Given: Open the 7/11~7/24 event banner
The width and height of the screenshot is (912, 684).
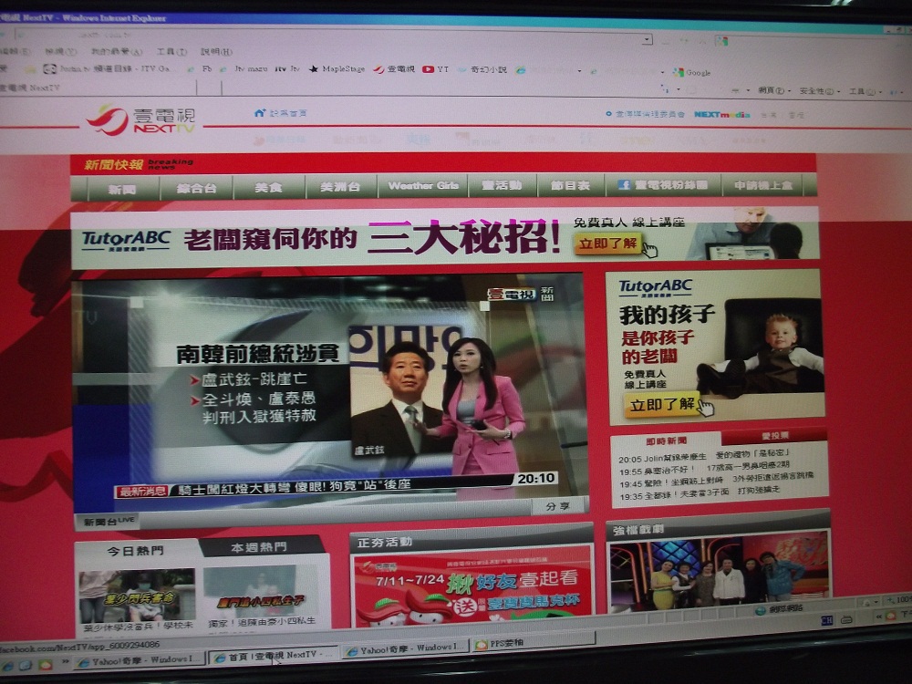Looking at the screenshot, I should (x=472, y=588).
